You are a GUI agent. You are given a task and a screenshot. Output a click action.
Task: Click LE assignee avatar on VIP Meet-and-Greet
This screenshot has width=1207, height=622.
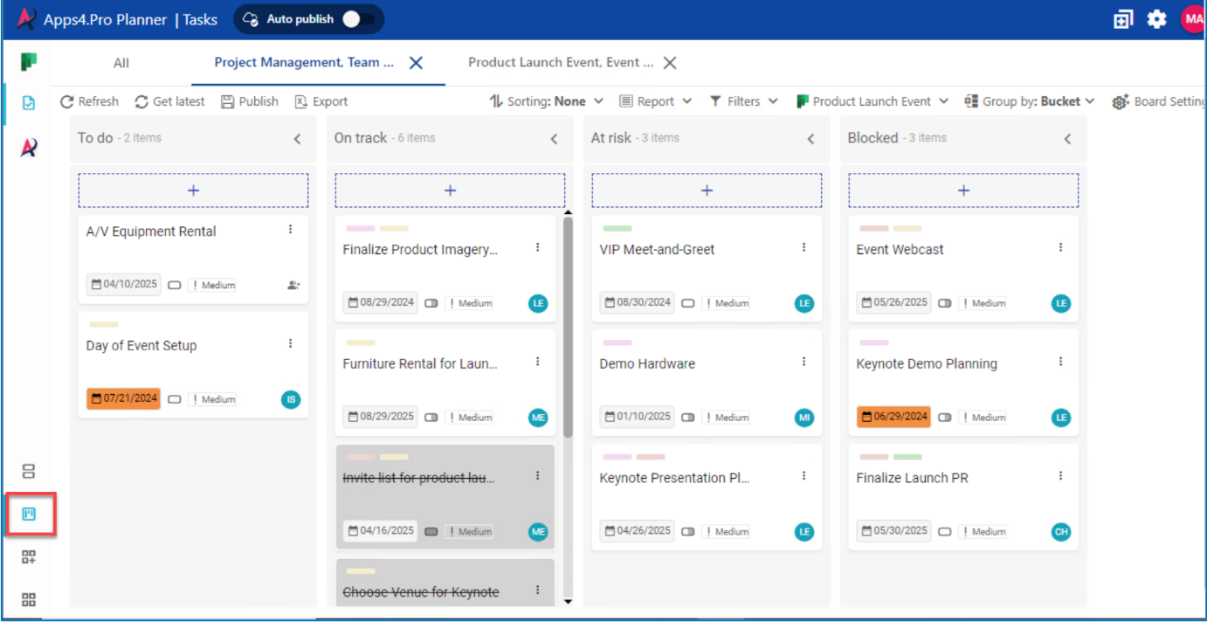(804, 303)
